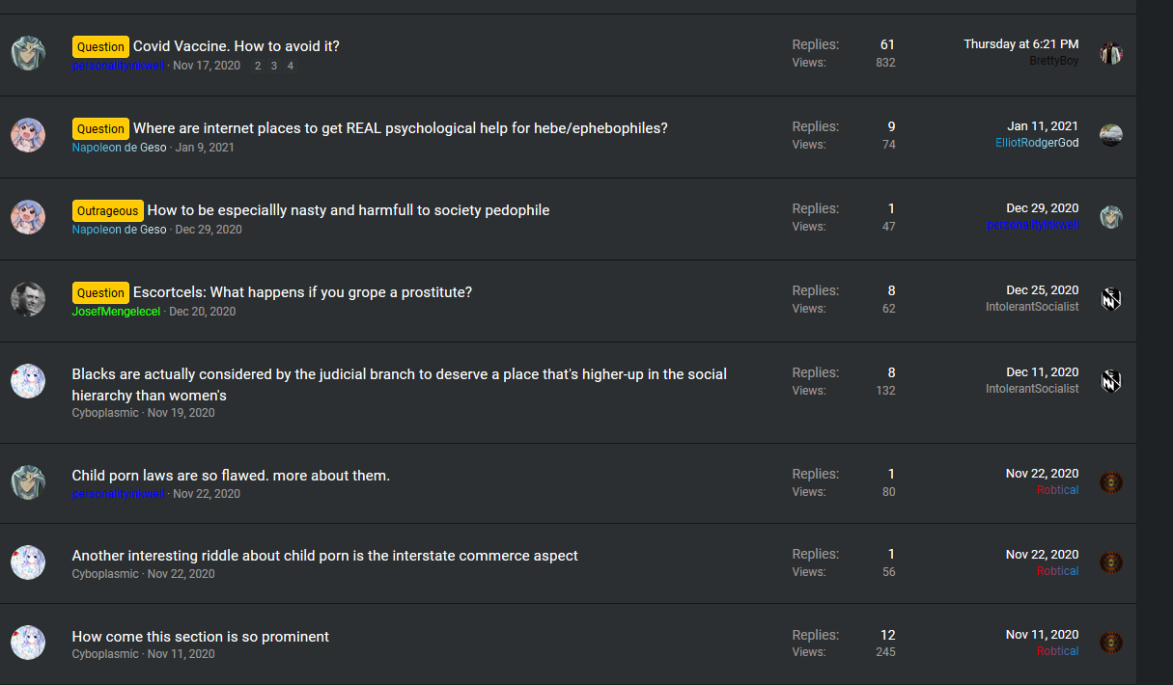Click the "Question" label on Covid Vaccine thread

tap(100, 46)
